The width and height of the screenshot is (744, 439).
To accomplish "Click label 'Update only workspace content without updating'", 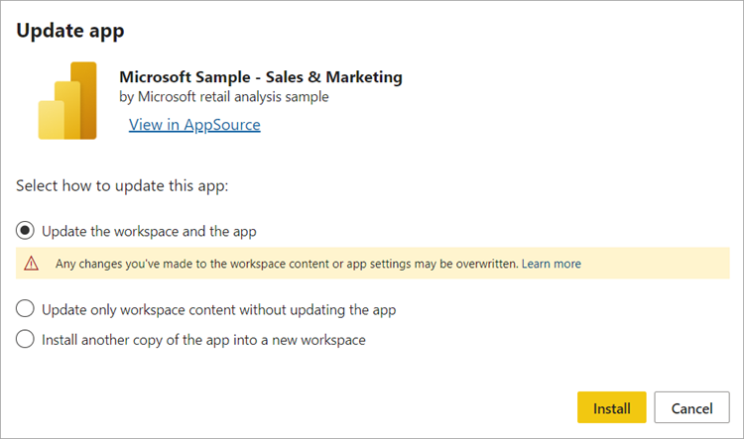I will [218, 309].
